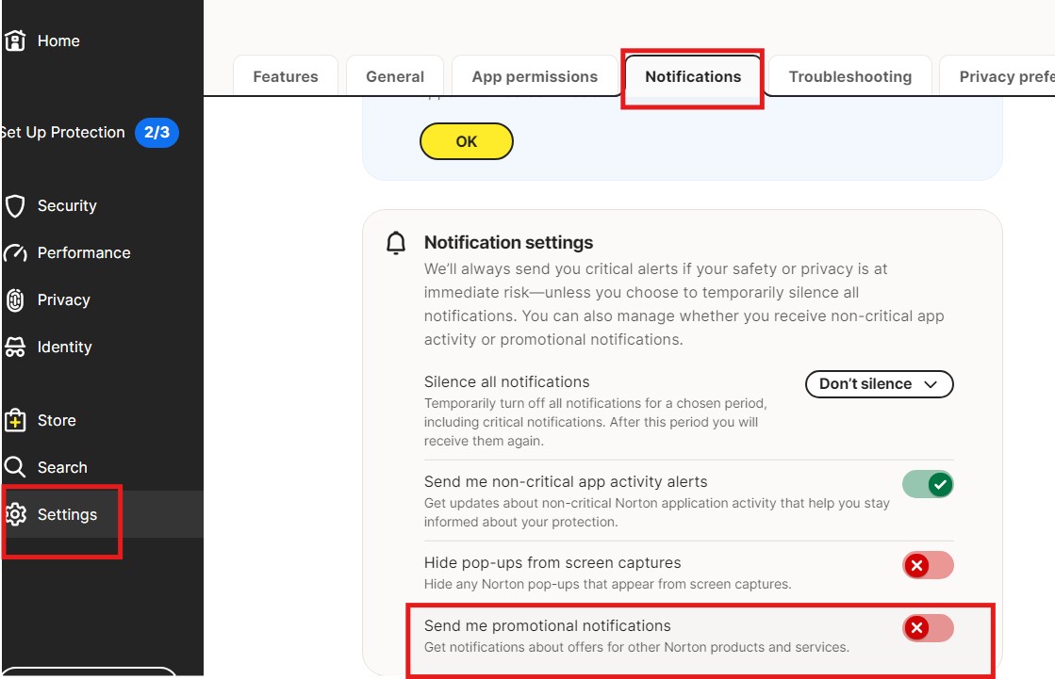Open Security via the shield icon
This screenshot has height=679, width=1055.
pyautogui.click(x=15, y=206)
